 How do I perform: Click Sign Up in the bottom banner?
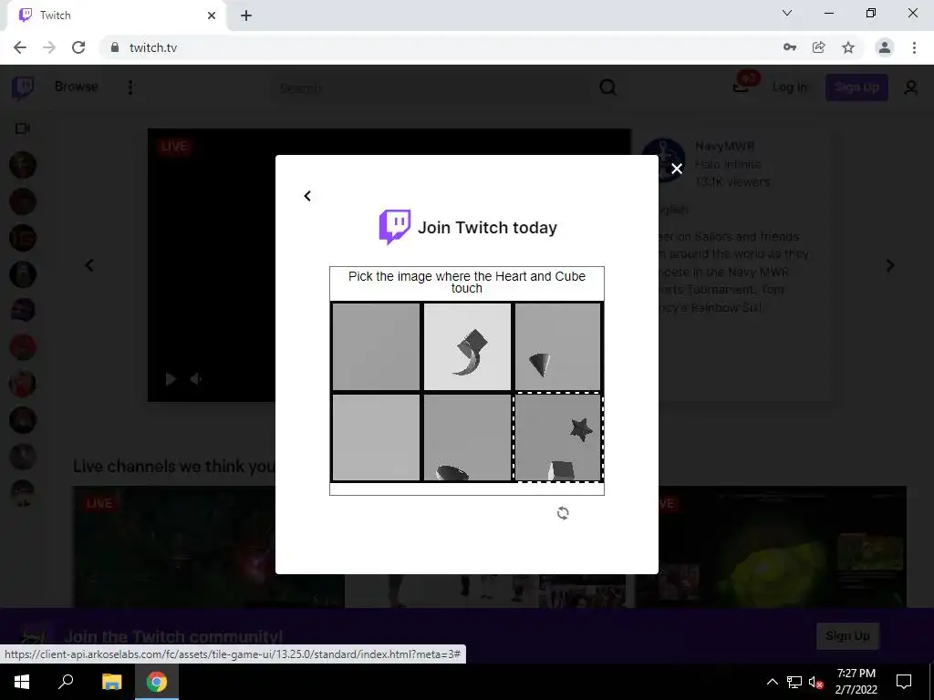point(847,635)
